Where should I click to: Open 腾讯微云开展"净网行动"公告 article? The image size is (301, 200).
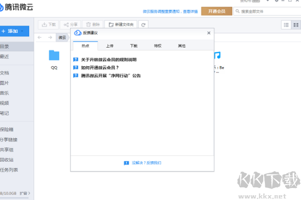111,75
